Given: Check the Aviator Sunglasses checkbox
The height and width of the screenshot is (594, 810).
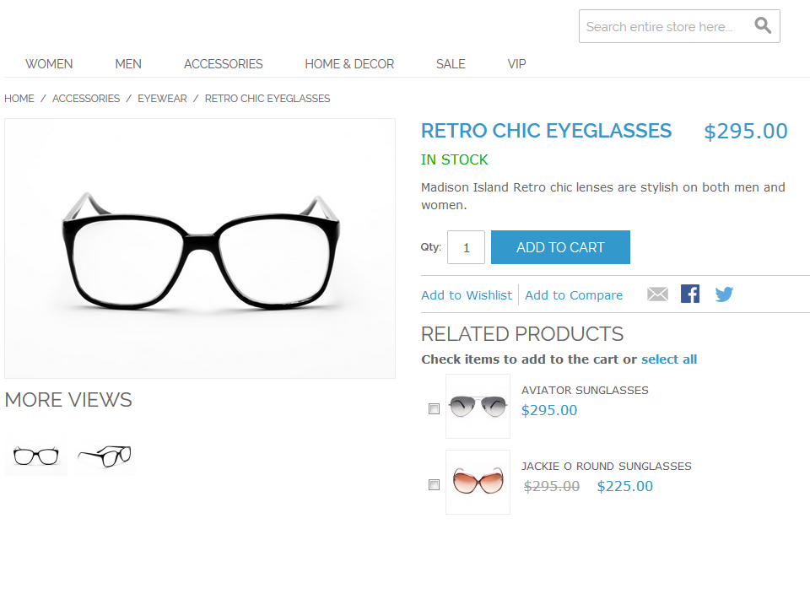Looking at the screenshot, I should coord(434,409).
